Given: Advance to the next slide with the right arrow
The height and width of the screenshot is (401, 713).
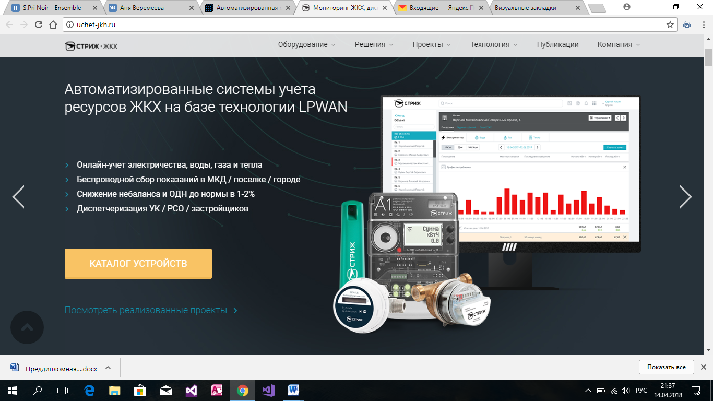Looking at the screenshot, I should click(685, 197).
